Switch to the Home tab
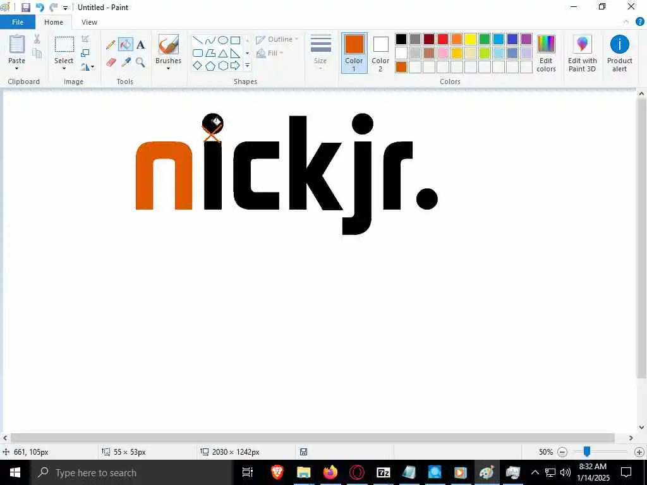The image size is (647, 485). tap(54, 22)
